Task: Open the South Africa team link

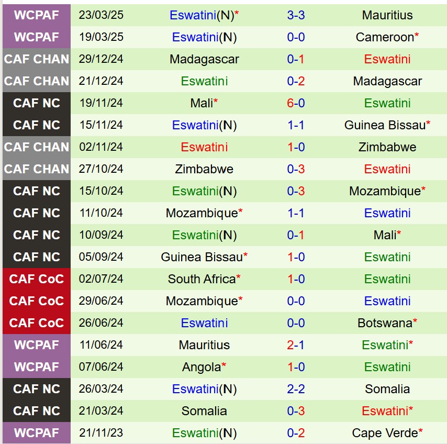Action: pos(202,279)
